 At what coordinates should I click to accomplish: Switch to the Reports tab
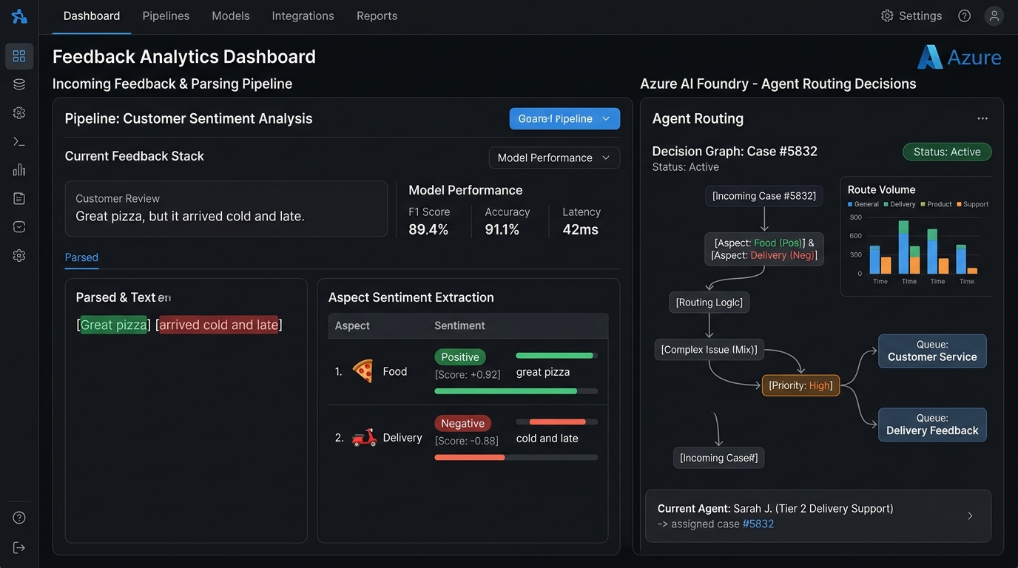[377, 16]
